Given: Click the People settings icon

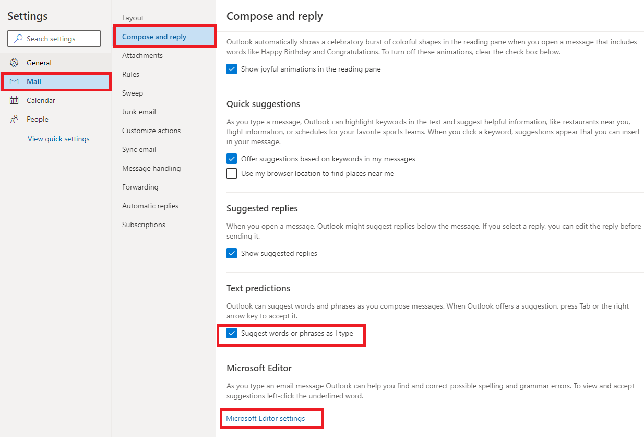Looking at the screenshot, I should [x=15, y=119].
